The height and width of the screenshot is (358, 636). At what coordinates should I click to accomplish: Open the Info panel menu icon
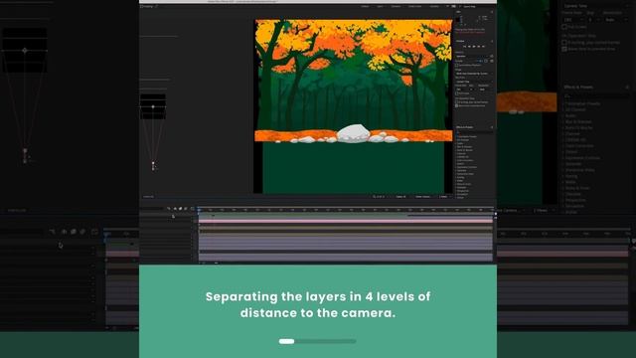point(492,12)
